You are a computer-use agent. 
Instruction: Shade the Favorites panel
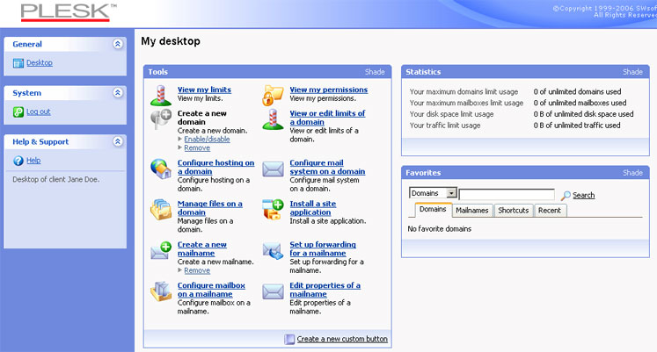pos(632,173)
